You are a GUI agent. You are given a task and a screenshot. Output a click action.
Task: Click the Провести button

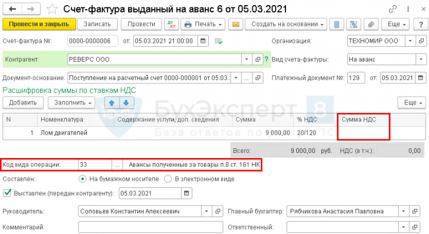click(x=141, y=25)
